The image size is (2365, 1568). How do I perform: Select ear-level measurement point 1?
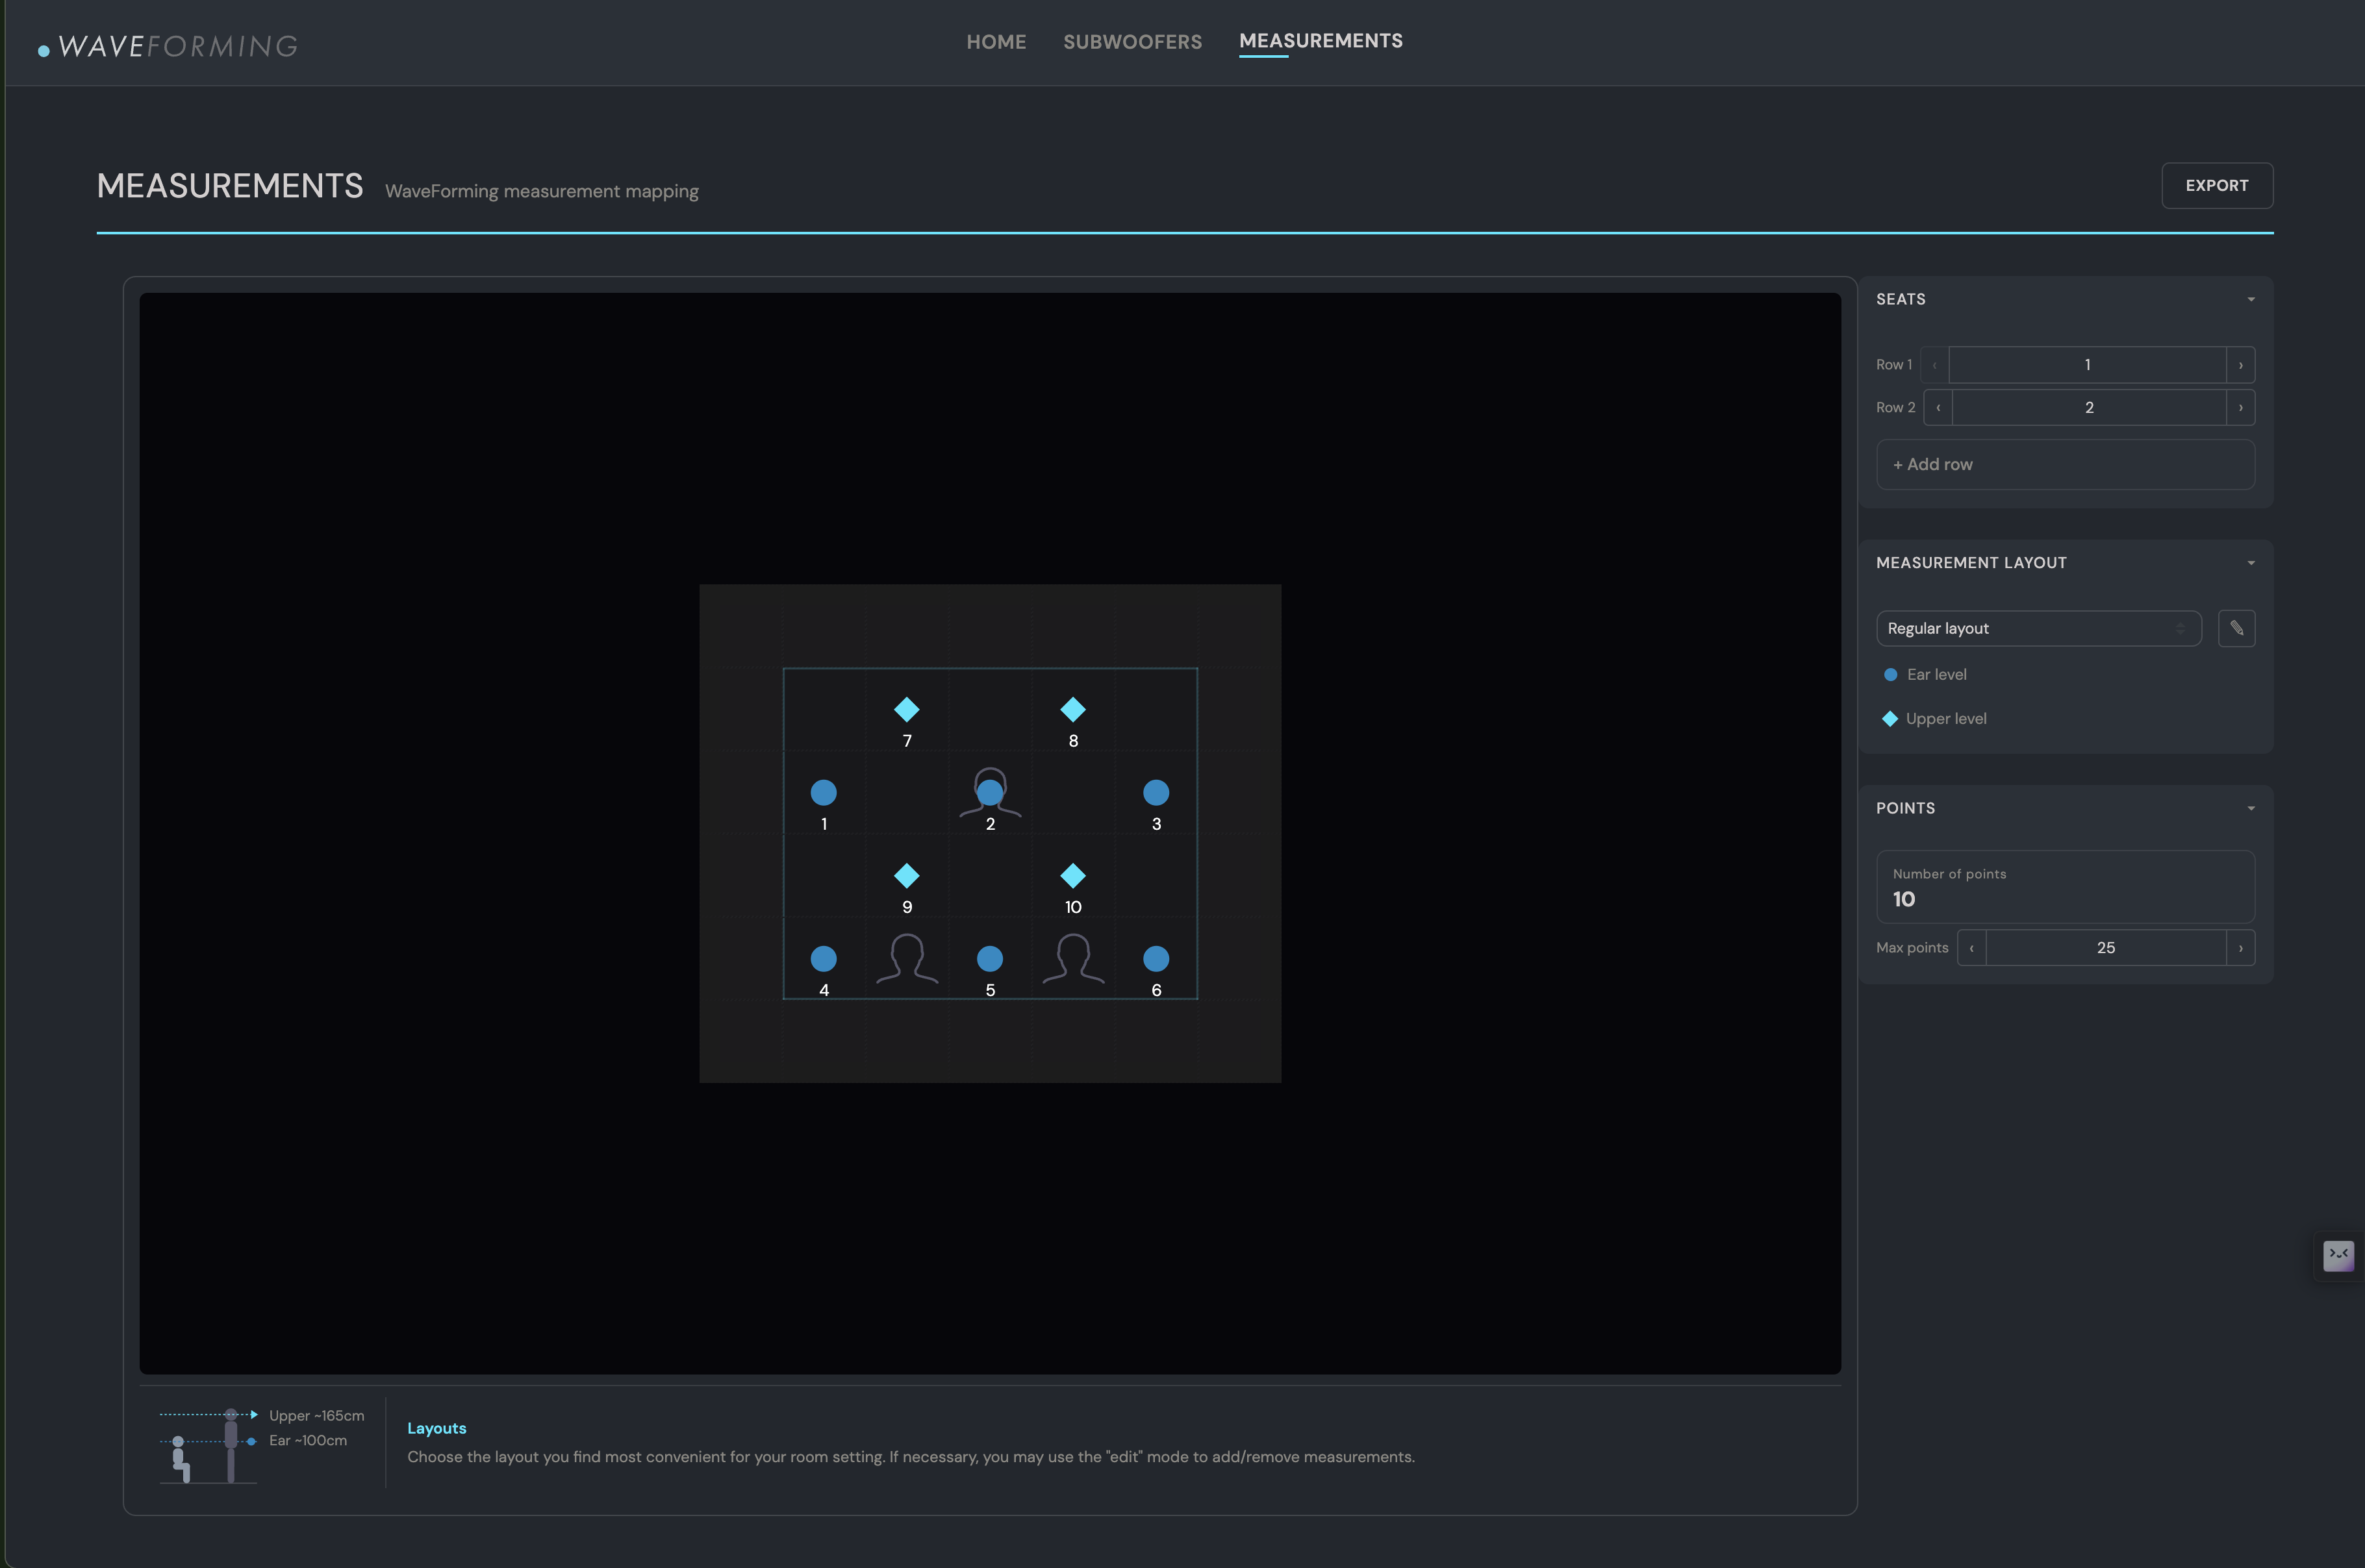(824, 793)
